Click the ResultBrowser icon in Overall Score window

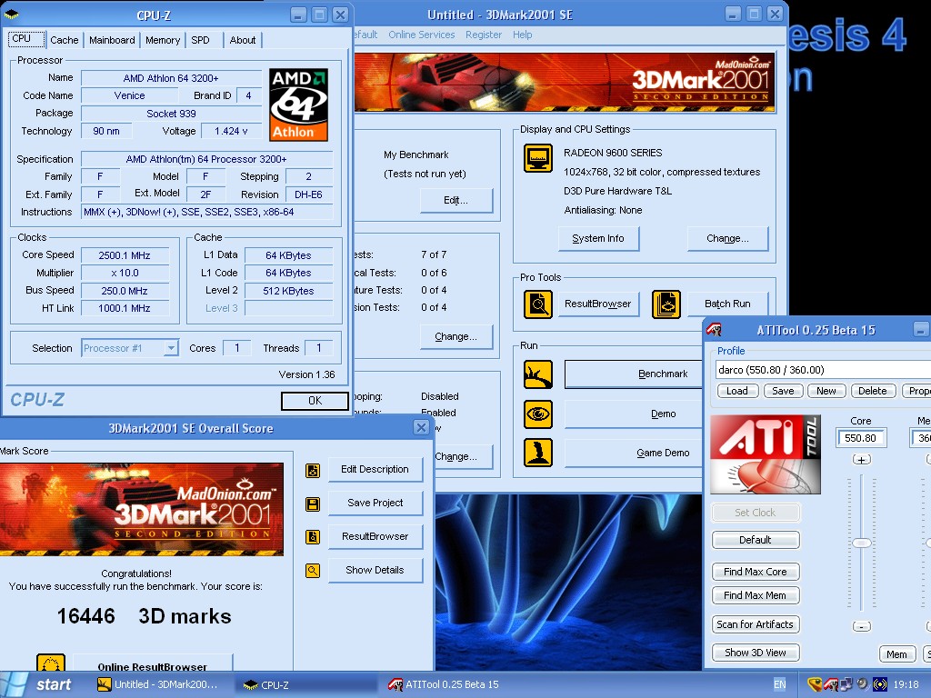(313, 537)
